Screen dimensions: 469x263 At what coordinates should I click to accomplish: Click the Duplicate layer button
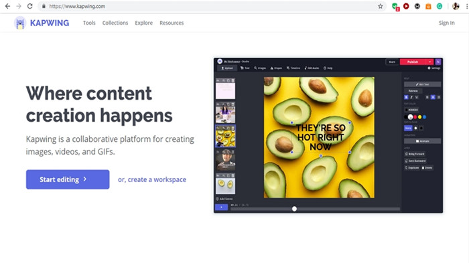coord(412,168)
